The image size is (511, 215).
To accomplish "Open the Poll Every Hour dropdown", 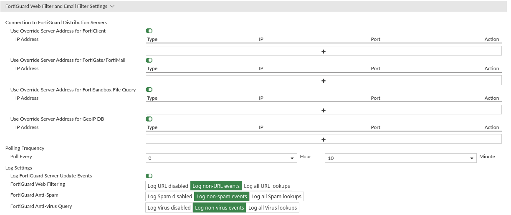I will click(x=221, y=158).
